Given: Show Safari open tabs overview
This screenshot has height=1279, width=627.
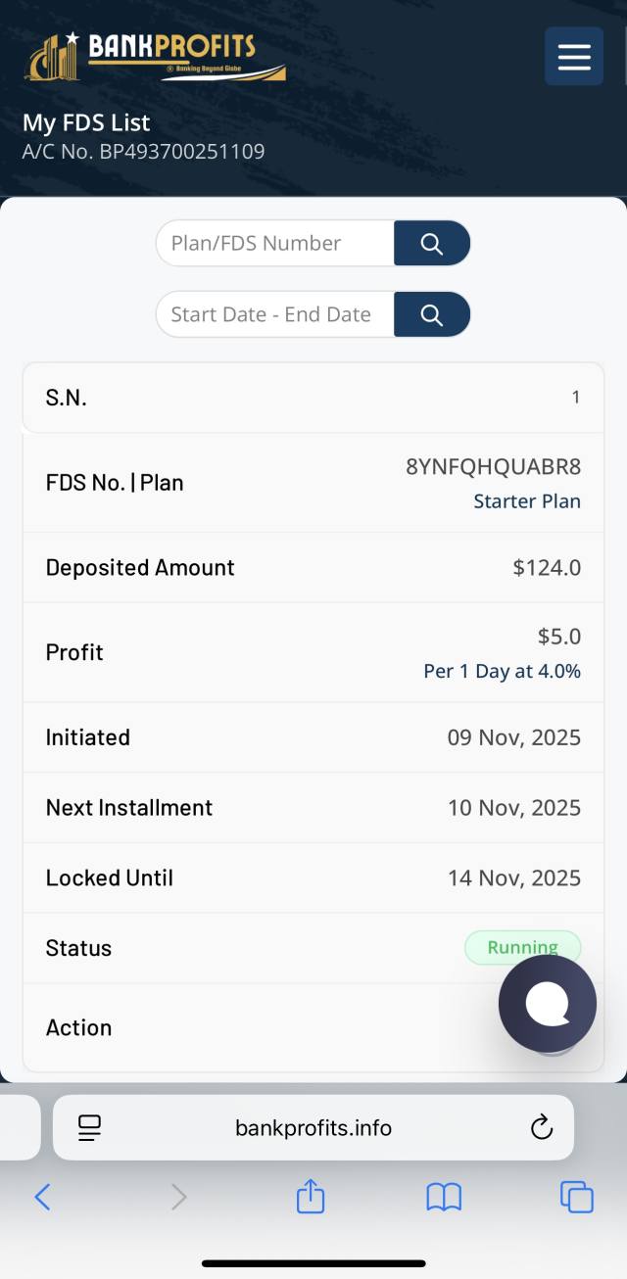Looking at the screenshot, I should [x=576, y=1197].
